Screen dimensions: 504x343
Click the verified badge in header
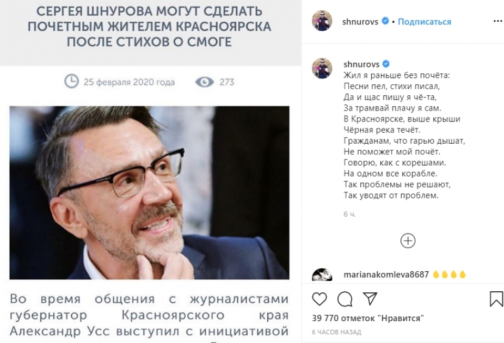point(385,21)
